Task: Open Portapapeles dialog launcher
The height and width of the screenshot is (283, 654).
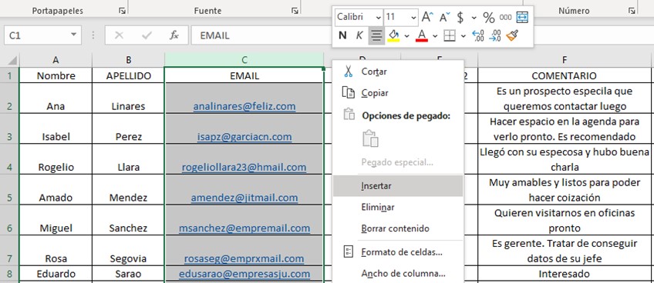Action: point(122,12)
